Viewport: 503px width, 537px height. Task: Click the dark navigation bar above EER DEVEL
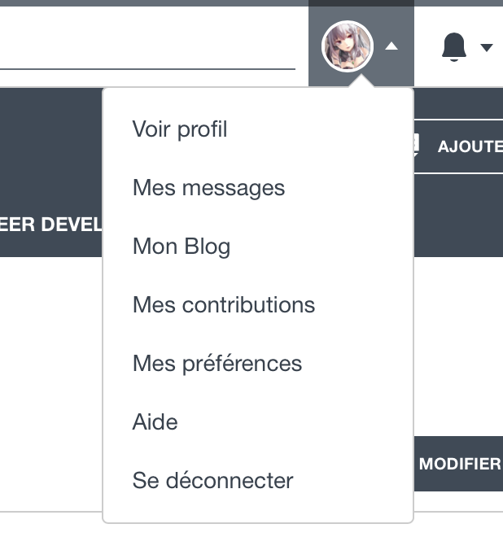click(x=50, y=146)
